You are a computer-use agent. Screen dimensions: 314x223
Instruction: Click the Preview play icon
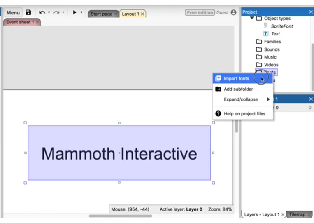(x=74, y=12)
